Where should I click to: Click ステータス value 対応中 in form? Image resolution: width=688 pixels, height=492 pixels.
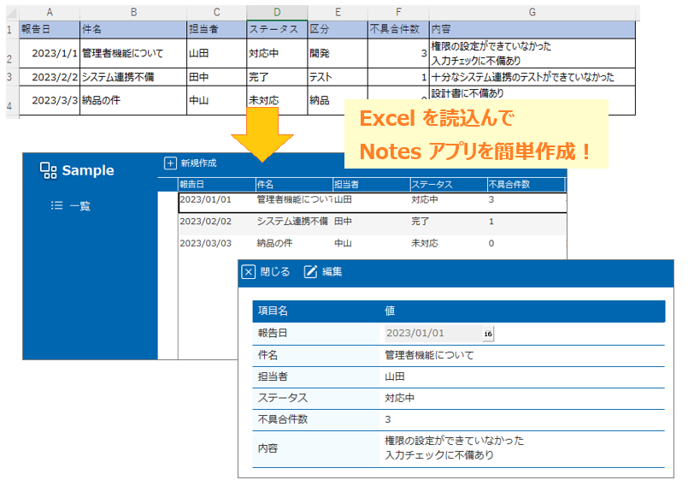[x=399, y=398]
